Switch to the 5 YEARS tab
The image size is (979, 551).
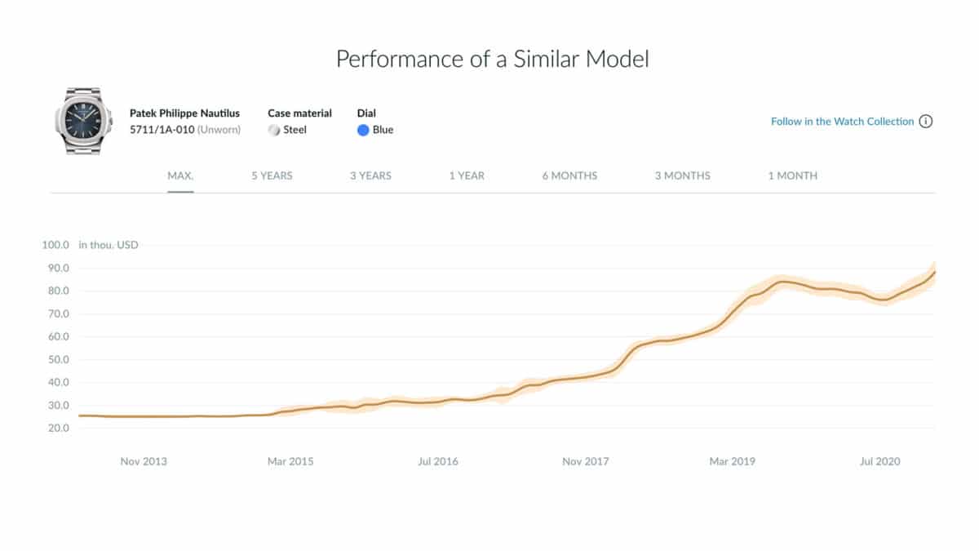[272, 176]
